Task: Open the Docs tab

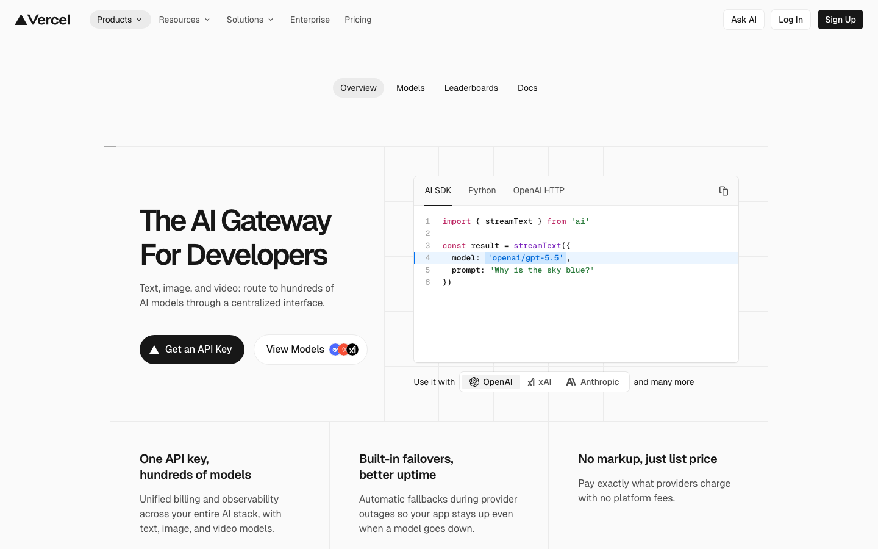Action: point(527,88)
